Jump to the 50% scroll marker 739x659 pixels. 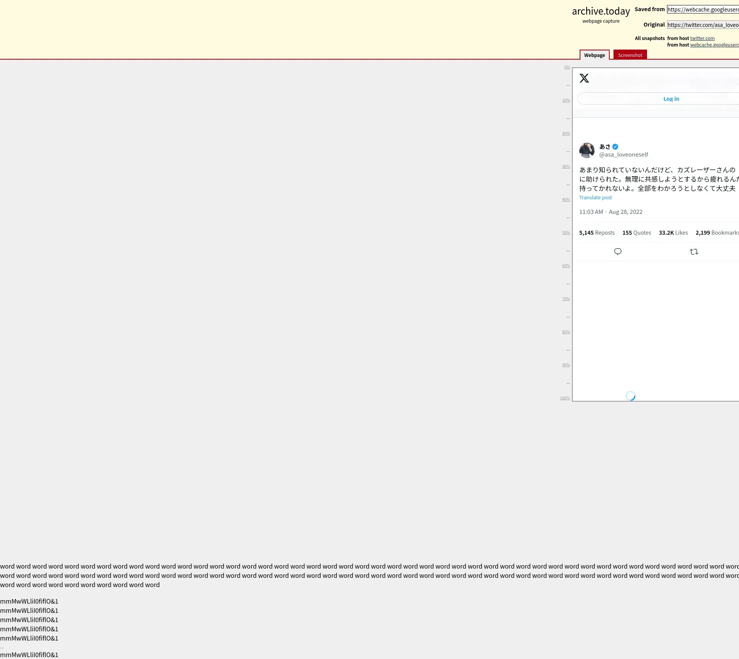[x=565, y=233]
